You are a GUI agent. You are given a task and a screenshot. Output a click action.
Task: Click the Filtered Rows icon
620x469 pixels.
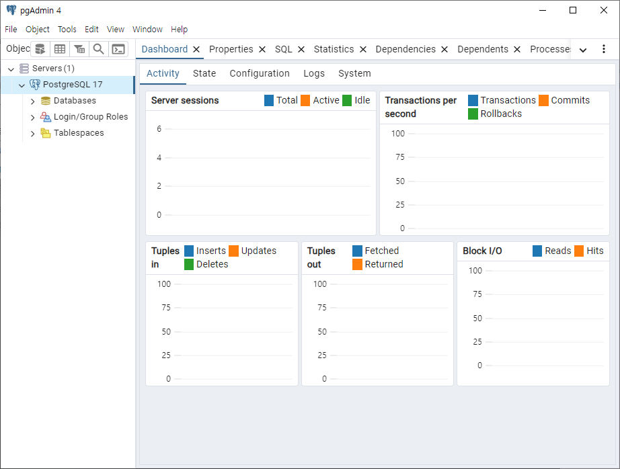pos(79,49)
